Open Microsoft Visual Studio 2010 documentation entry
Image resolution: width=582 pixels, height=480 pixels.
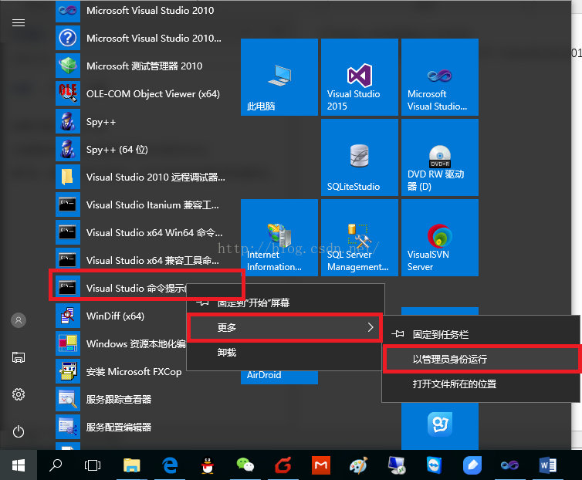pos(141,39)
